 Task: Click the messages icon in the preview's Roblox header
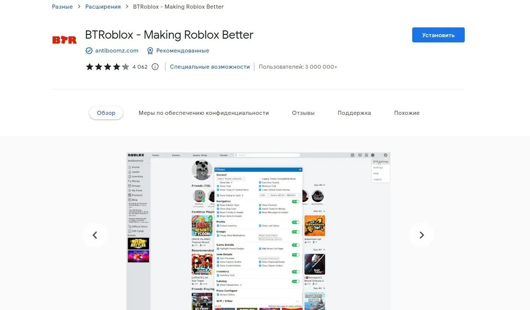tap(360, 155)
